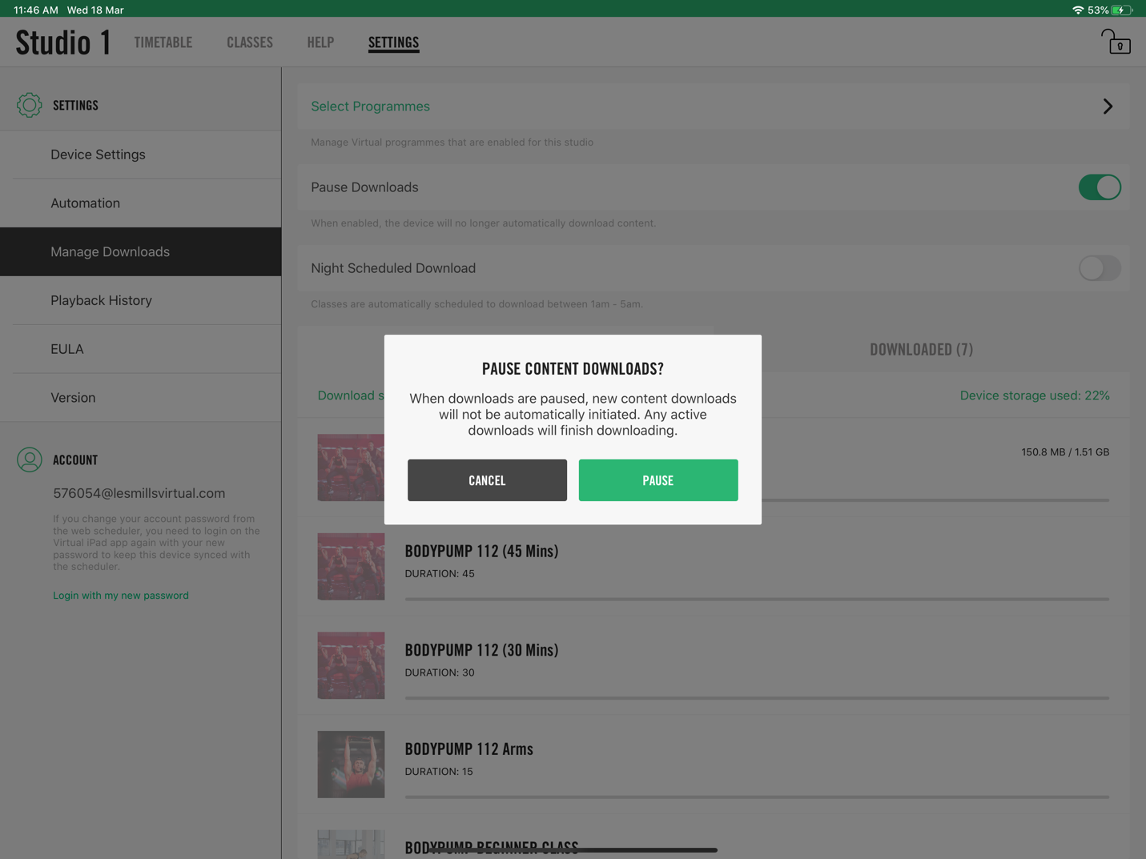Click the BODYPUMP 112 (30 Mins) title

[x=481, y=650]
